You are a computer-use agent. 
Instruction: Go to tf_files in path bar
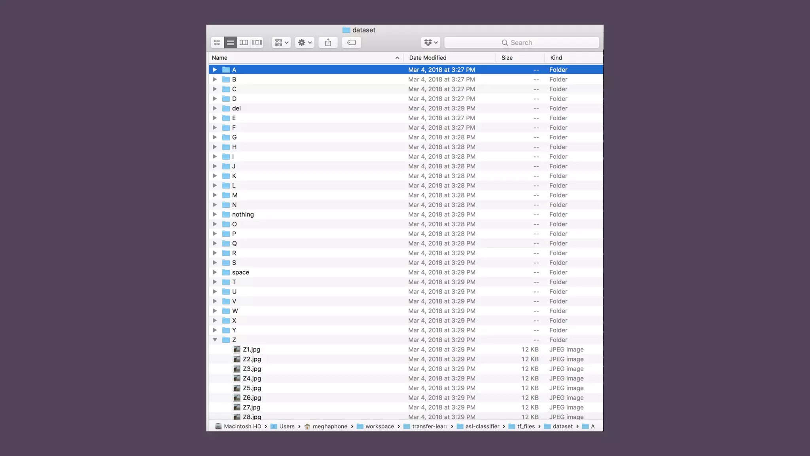pos(526,426)
